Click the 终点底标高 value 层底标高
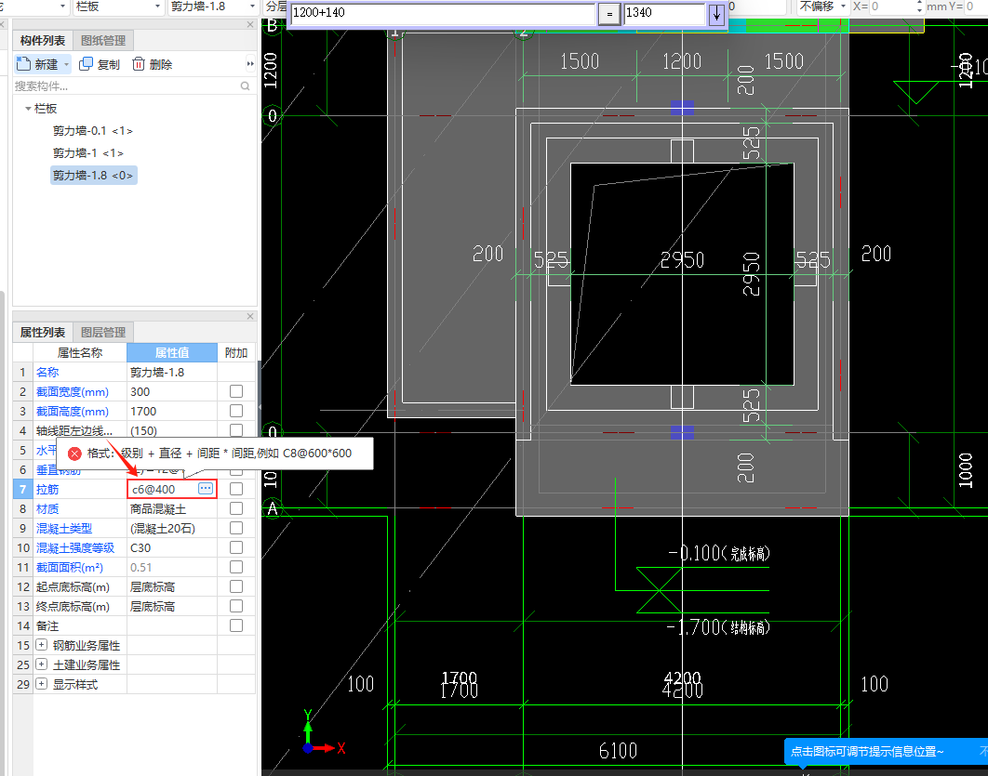This screenshot has width=988, height=776. pos(172,606)
